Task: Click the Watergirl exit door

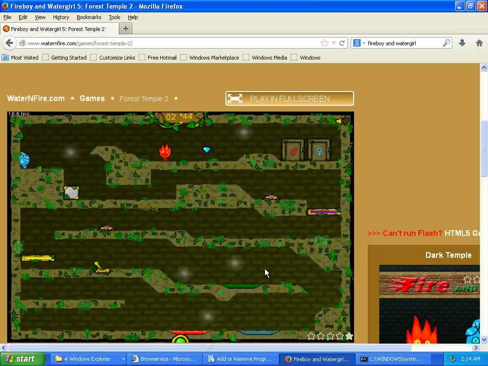Action: click(319, 150)
